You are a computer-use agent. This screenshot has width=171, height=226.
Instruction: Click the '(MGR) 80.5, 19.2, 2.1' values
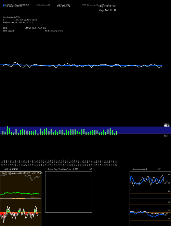pos(36,28)
